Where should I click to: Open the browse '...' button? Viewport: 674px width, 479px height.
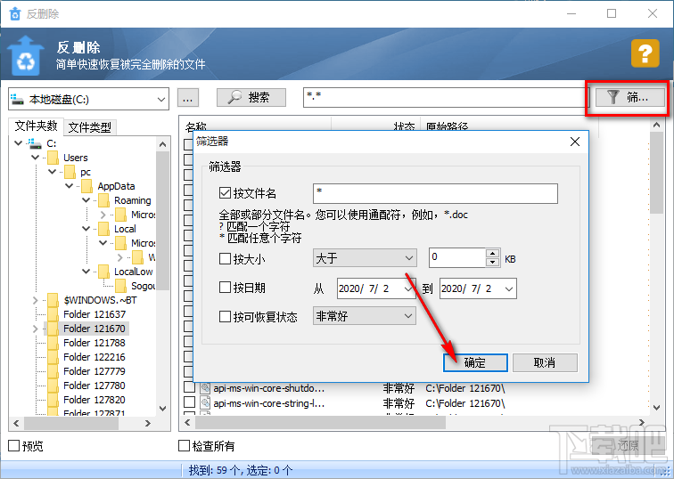tap(188, 97)
